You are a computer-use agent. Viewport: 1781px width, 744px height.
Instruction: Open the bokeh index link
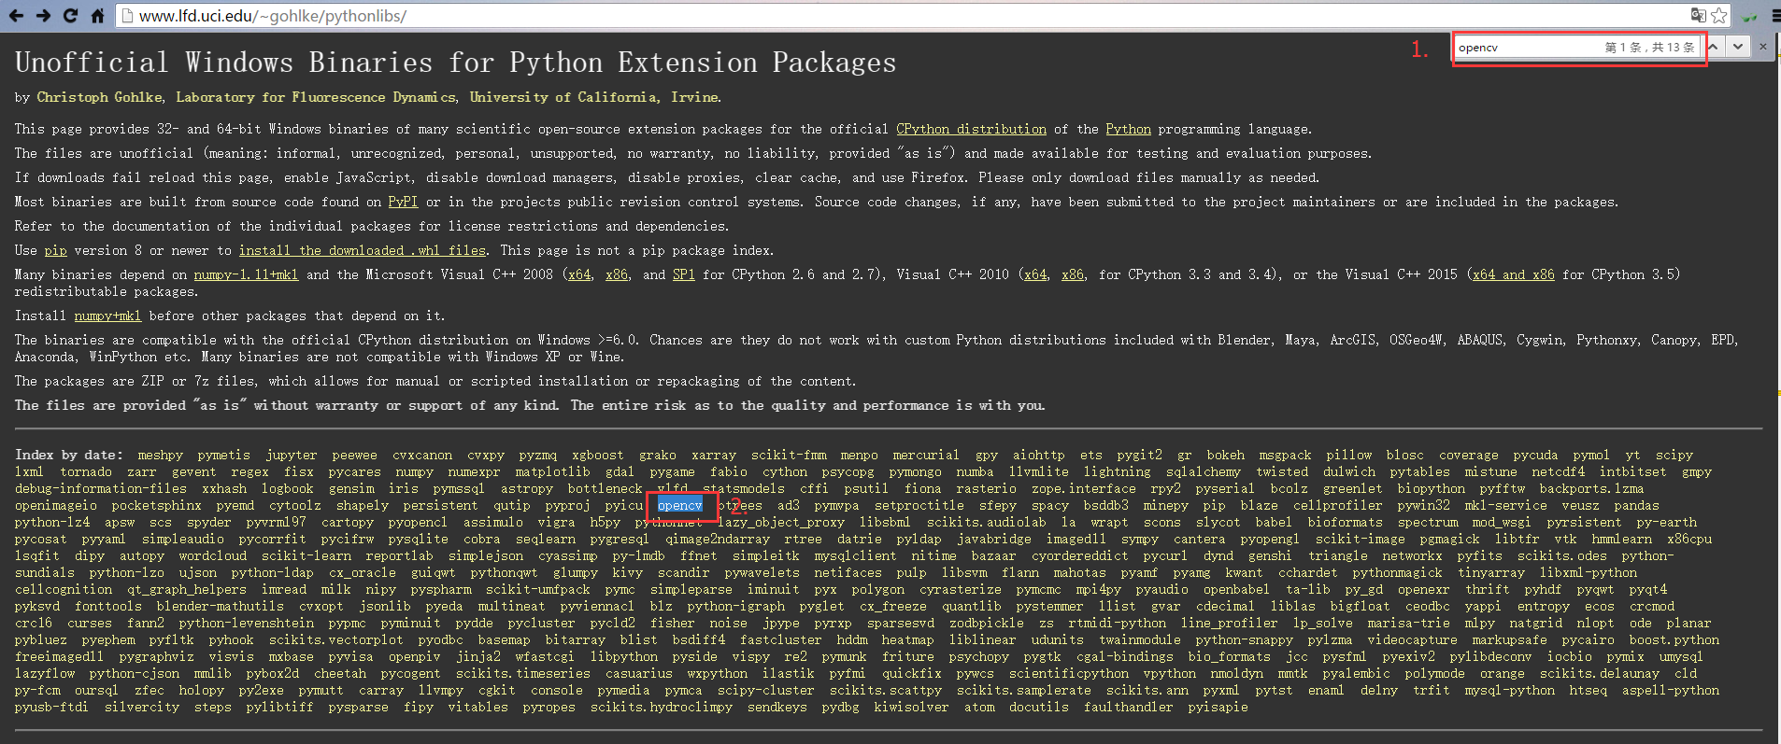(x=1226, y=455)
